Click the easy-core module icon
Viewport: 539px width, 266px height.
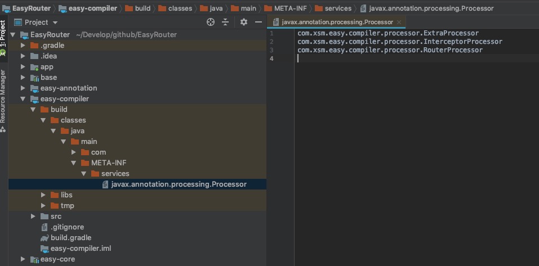34,259
